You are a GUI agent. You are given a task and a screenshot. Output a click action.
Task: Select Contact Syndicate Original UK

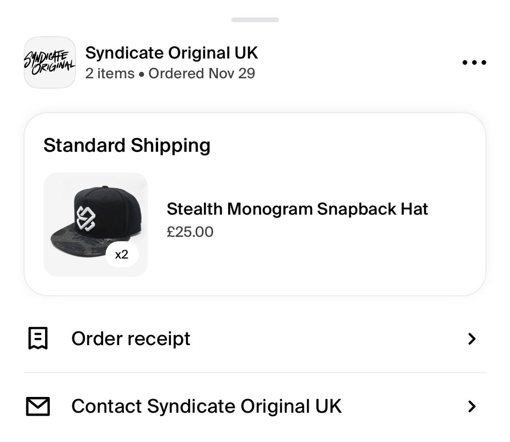[x=206, y=406]
